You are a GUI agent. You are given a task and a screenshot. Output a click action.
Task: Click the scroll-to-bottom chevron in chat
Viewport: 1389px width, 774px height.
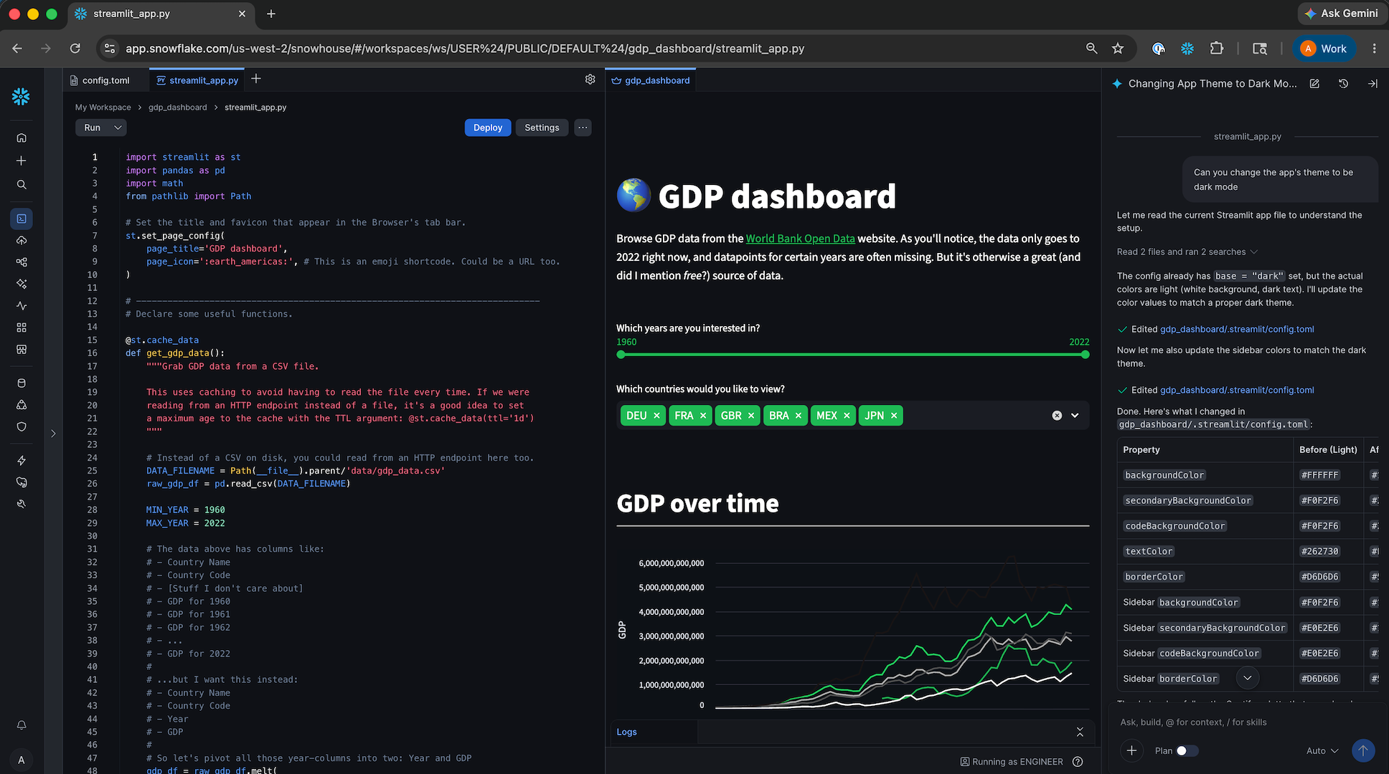[1248, 678]
